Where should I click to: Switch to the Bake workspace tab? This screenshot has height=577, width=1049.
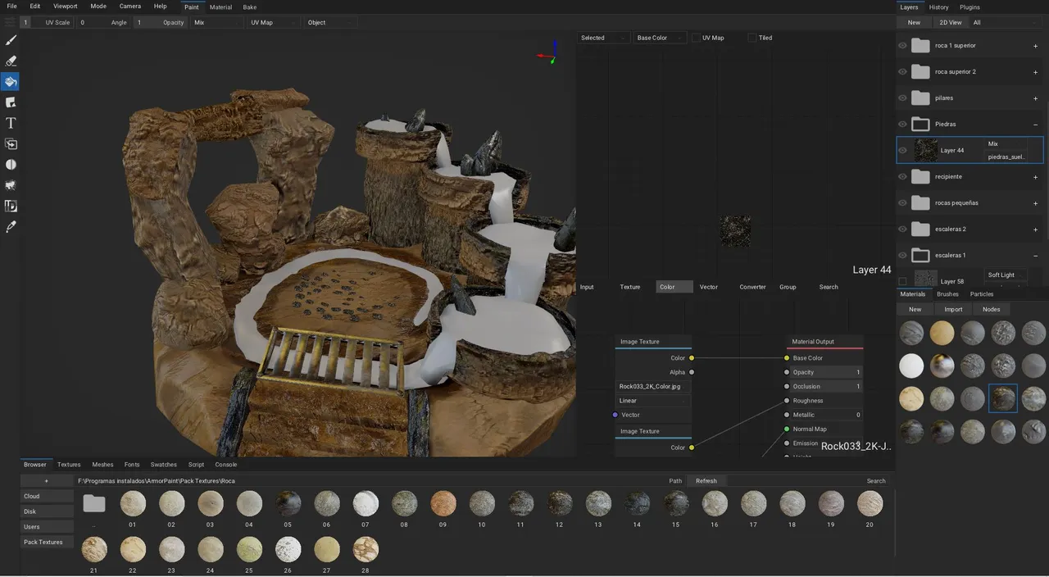pyautogui.click(x=249, y=7)
